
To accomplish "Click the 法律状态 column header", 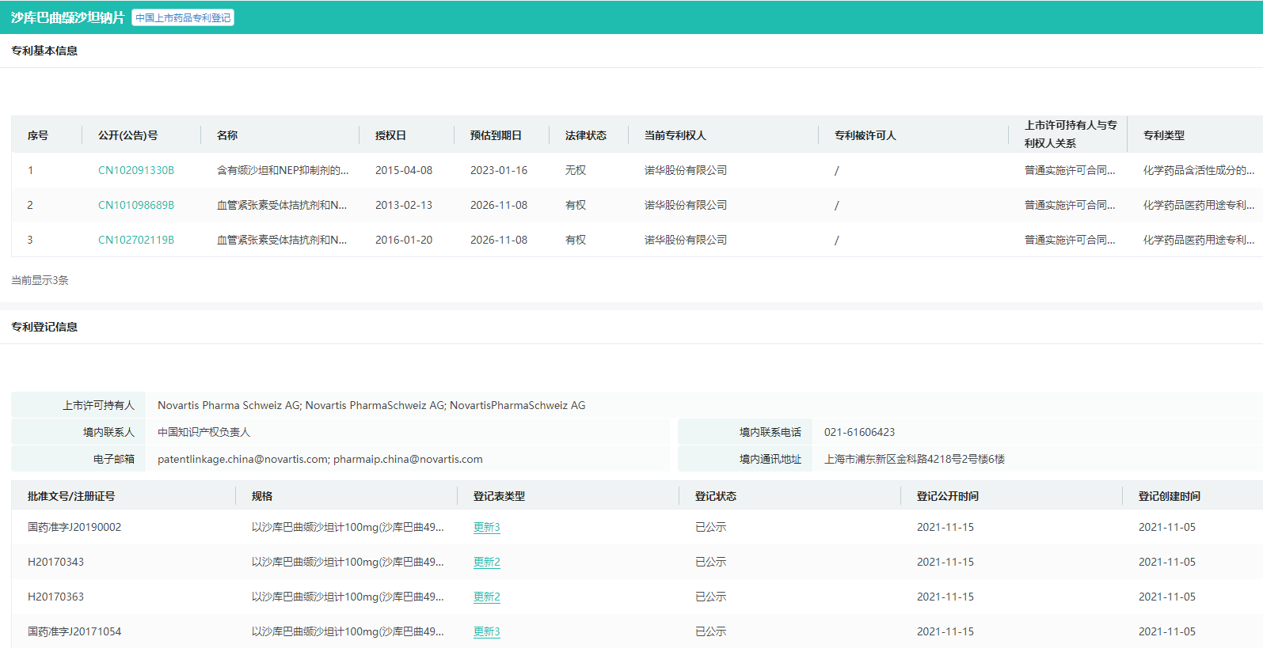I will pyautogui.click(x=586, y=135).
